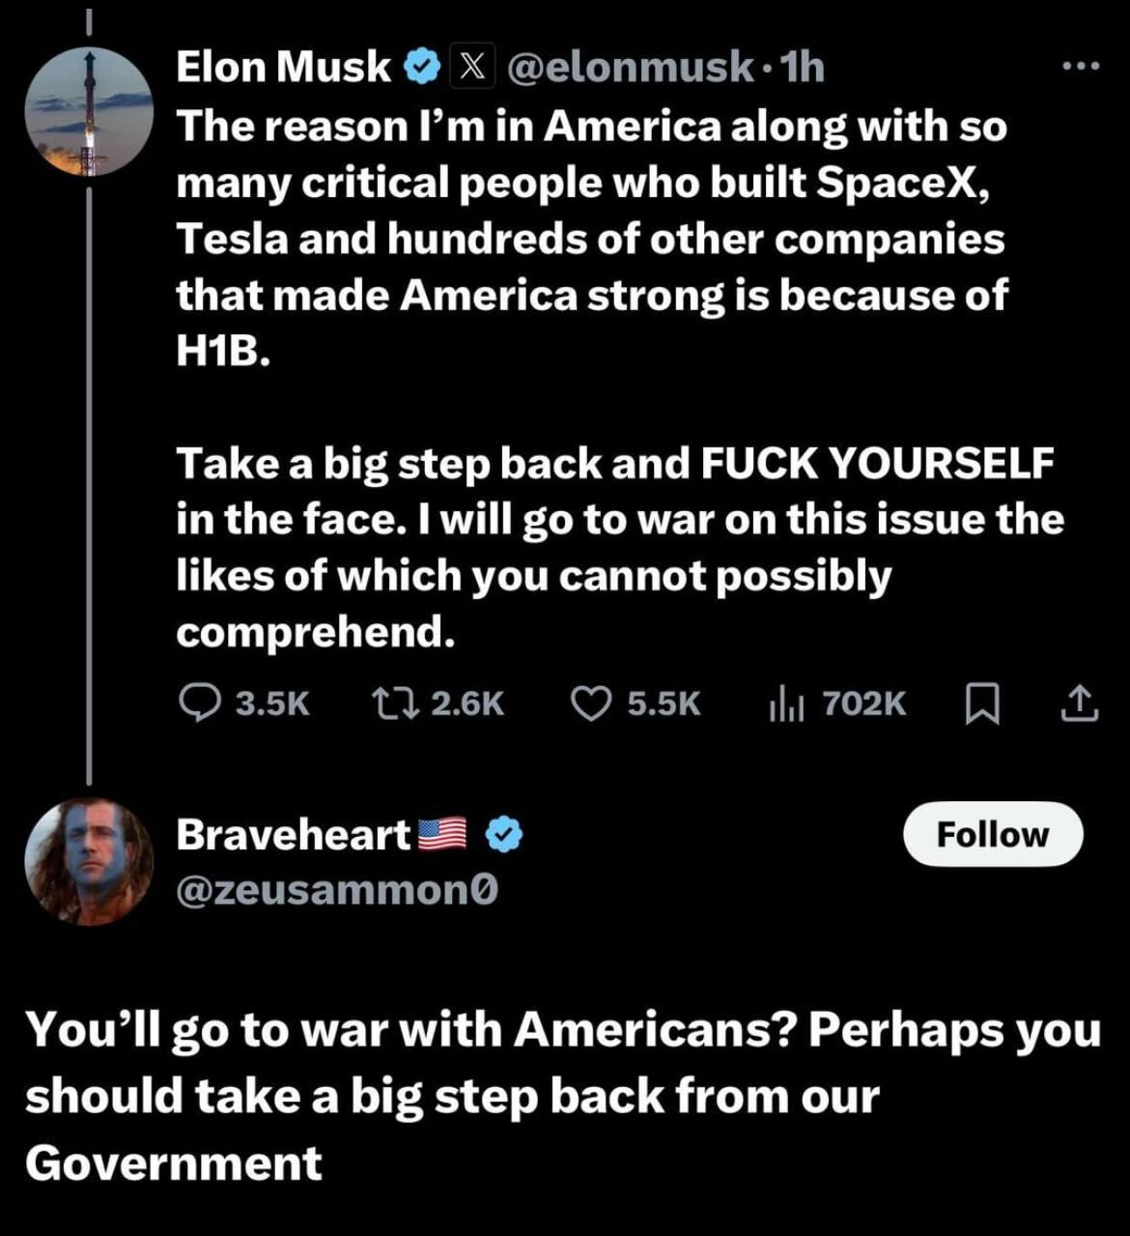Bookmark Elon Musk's tweet
The width and height of the screenshot is (1130, 1236).
click(x=982, y=704)
